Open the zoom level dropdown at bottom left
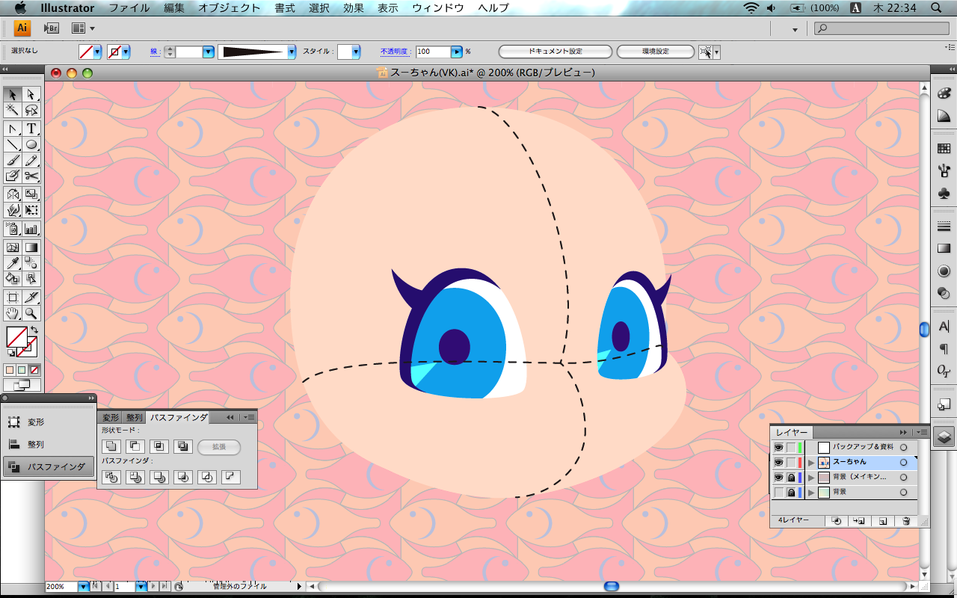Screen dimensions: 957x598 click(83, 587)
